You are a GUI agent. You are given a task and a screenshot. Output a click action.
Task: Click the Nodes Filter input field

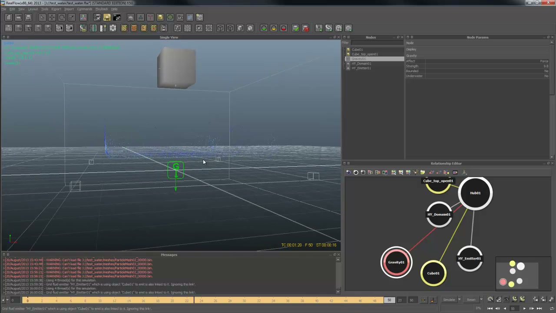[x=377, y=43]
